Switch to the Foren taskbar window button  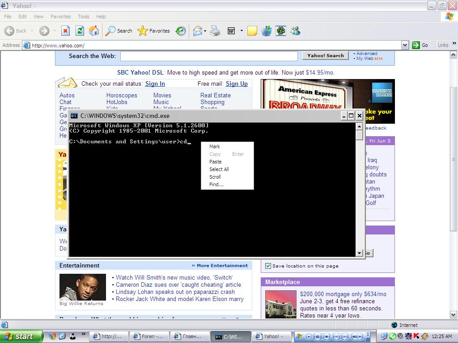tap(149, 336)
